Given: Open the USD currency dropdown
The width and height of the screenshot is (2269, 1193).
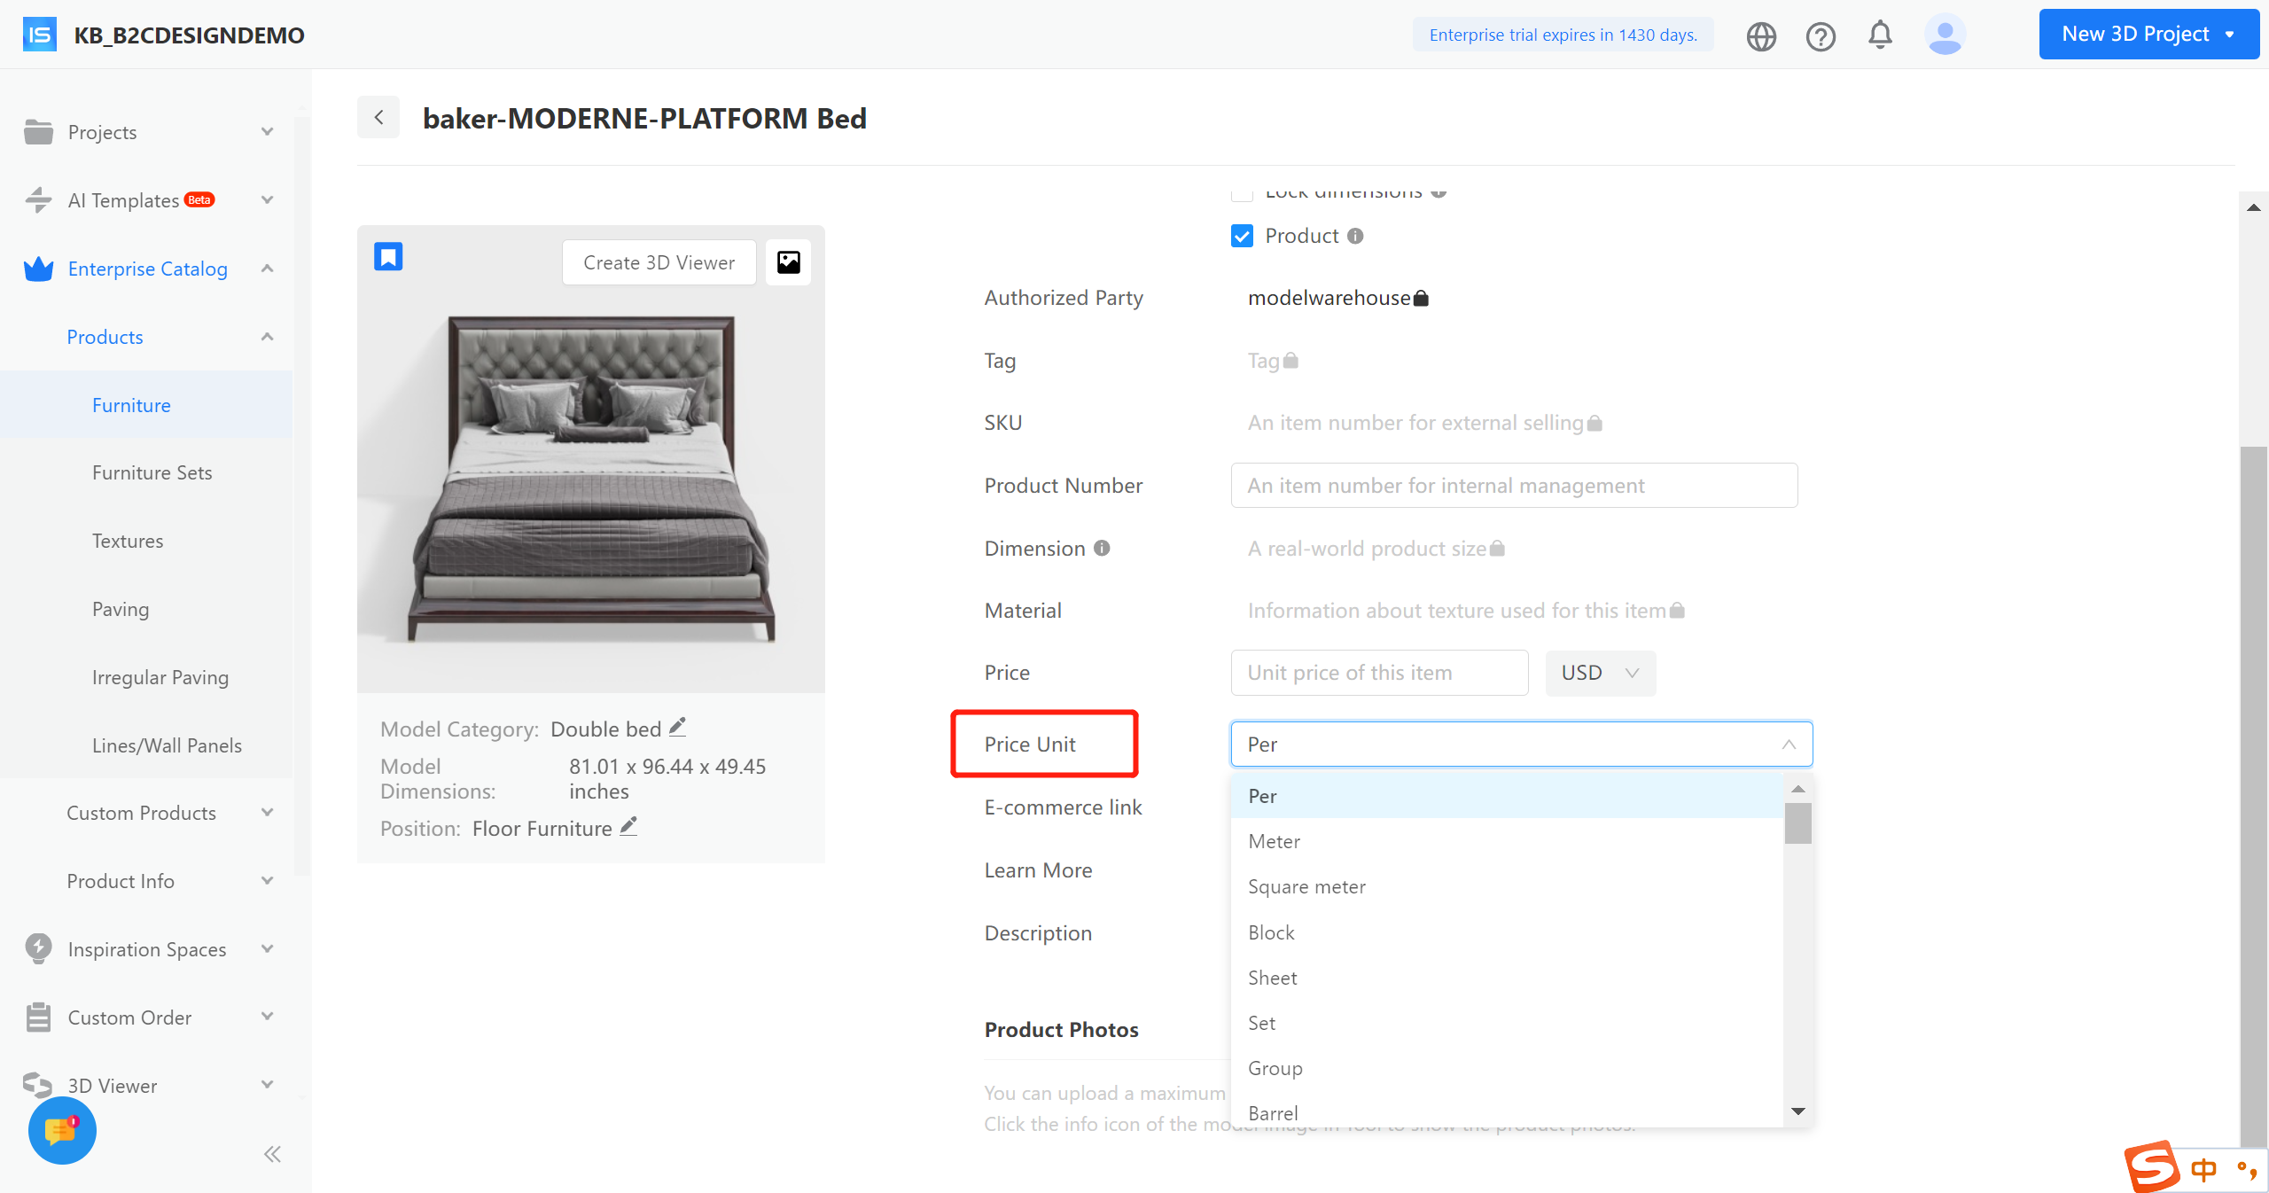Looking at the screenshot, I should tap(1600, 673).
